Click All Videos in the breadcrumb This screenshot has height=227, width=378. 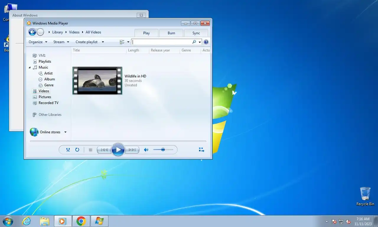[93, 32]
